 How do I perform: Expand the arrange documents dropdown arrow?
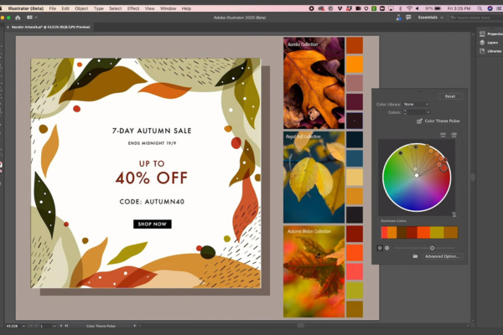coord(36,18)
